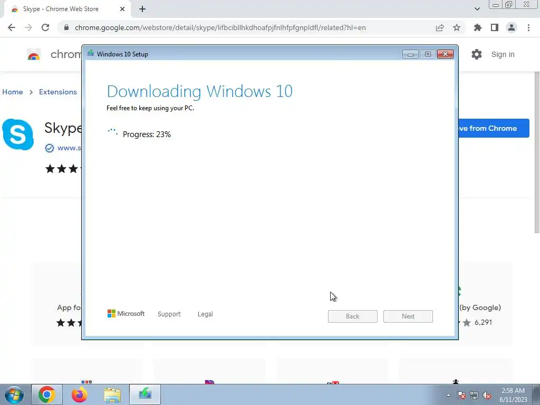Share this page via share icon
This screenshot has height=405, width=540.
[x=440, y=27]
